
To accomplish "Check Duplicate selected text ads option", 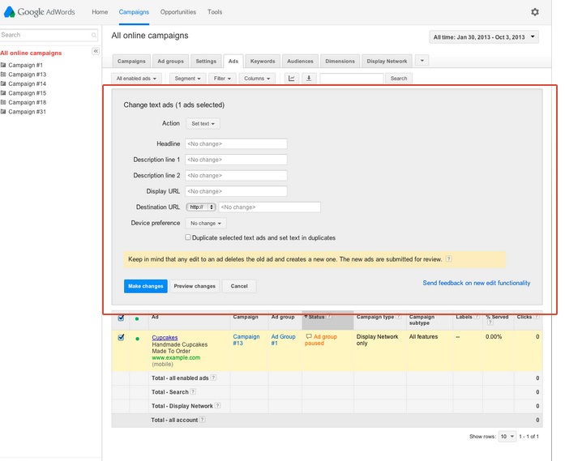I will point(188,237).
